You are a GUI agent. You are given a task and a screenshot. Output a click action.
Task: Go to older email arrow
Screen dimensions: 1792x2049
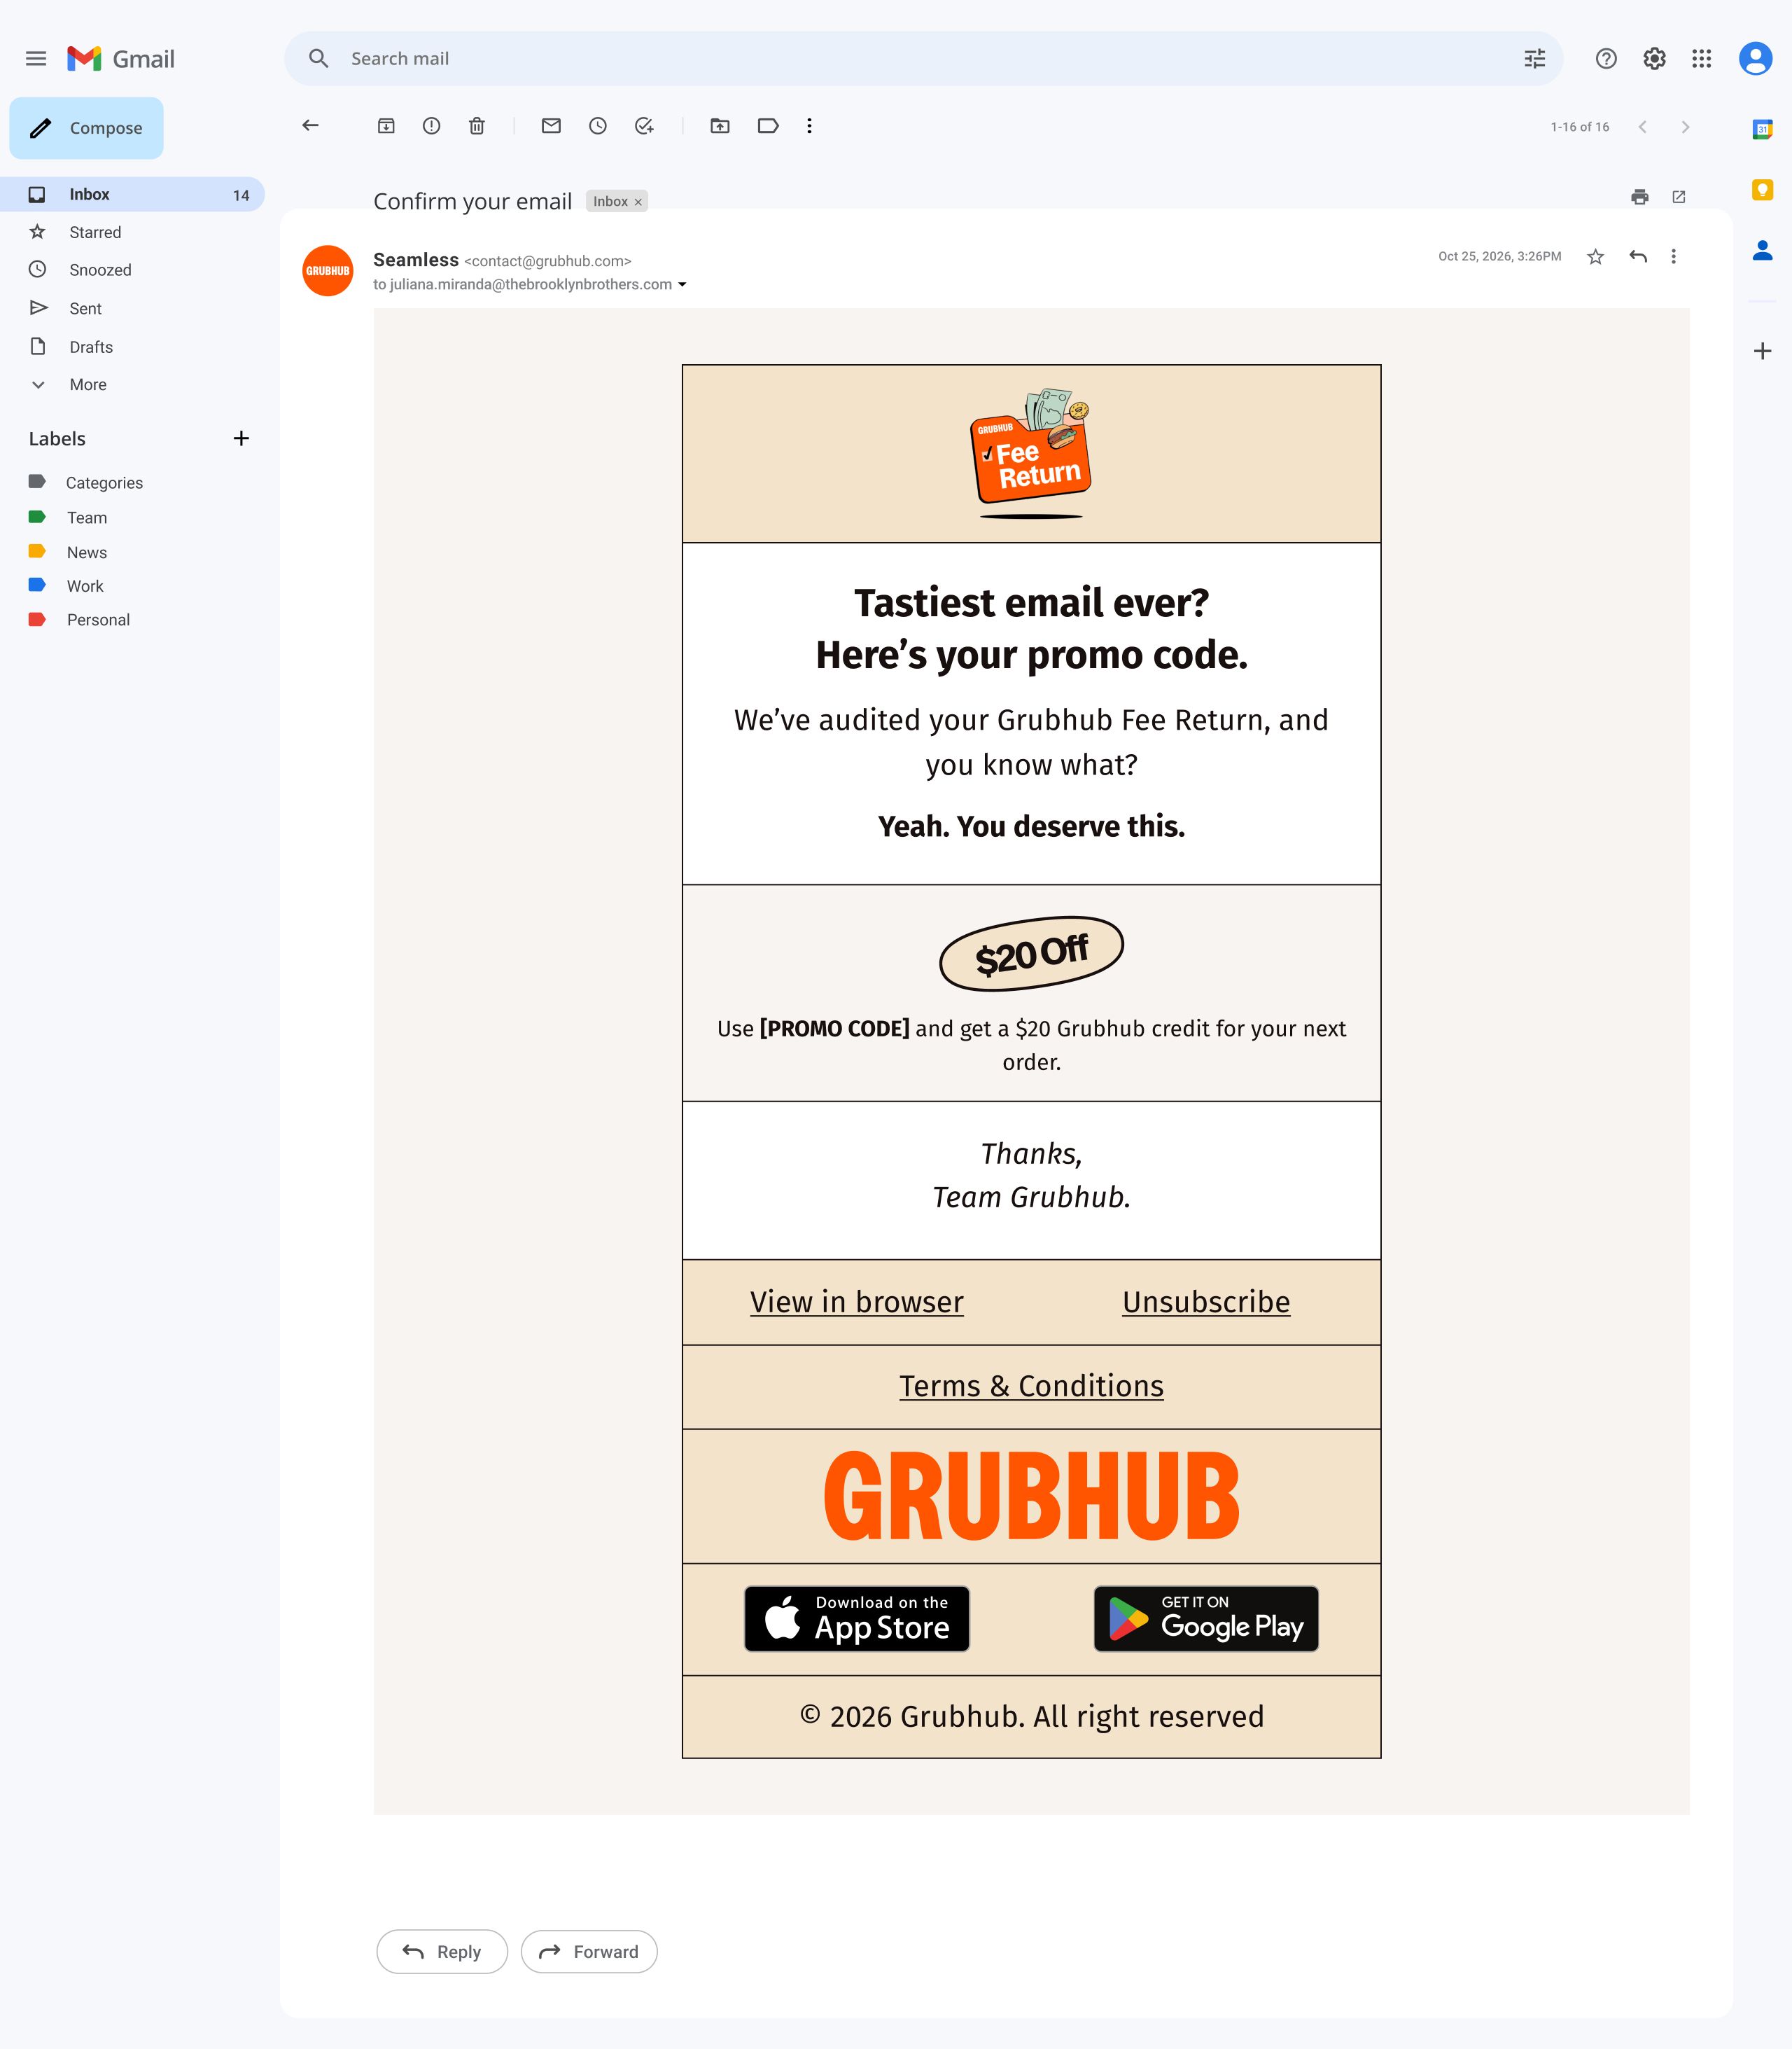point(1686,127)
